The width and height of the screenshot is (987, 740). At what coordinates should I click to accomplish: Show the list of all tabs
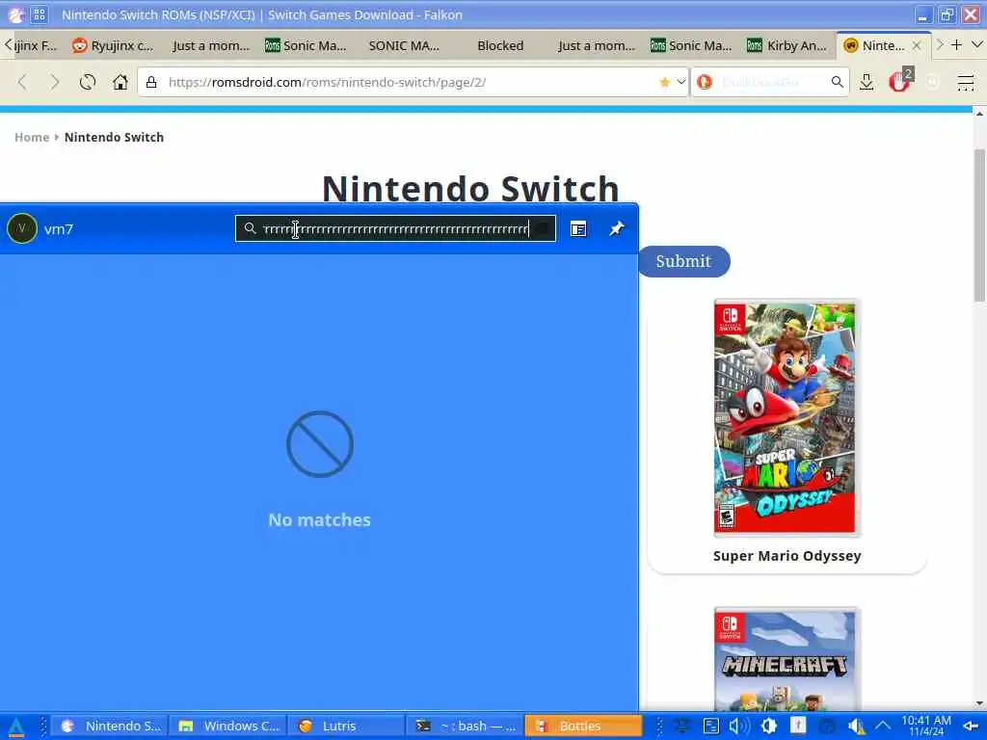pos(977,44)
